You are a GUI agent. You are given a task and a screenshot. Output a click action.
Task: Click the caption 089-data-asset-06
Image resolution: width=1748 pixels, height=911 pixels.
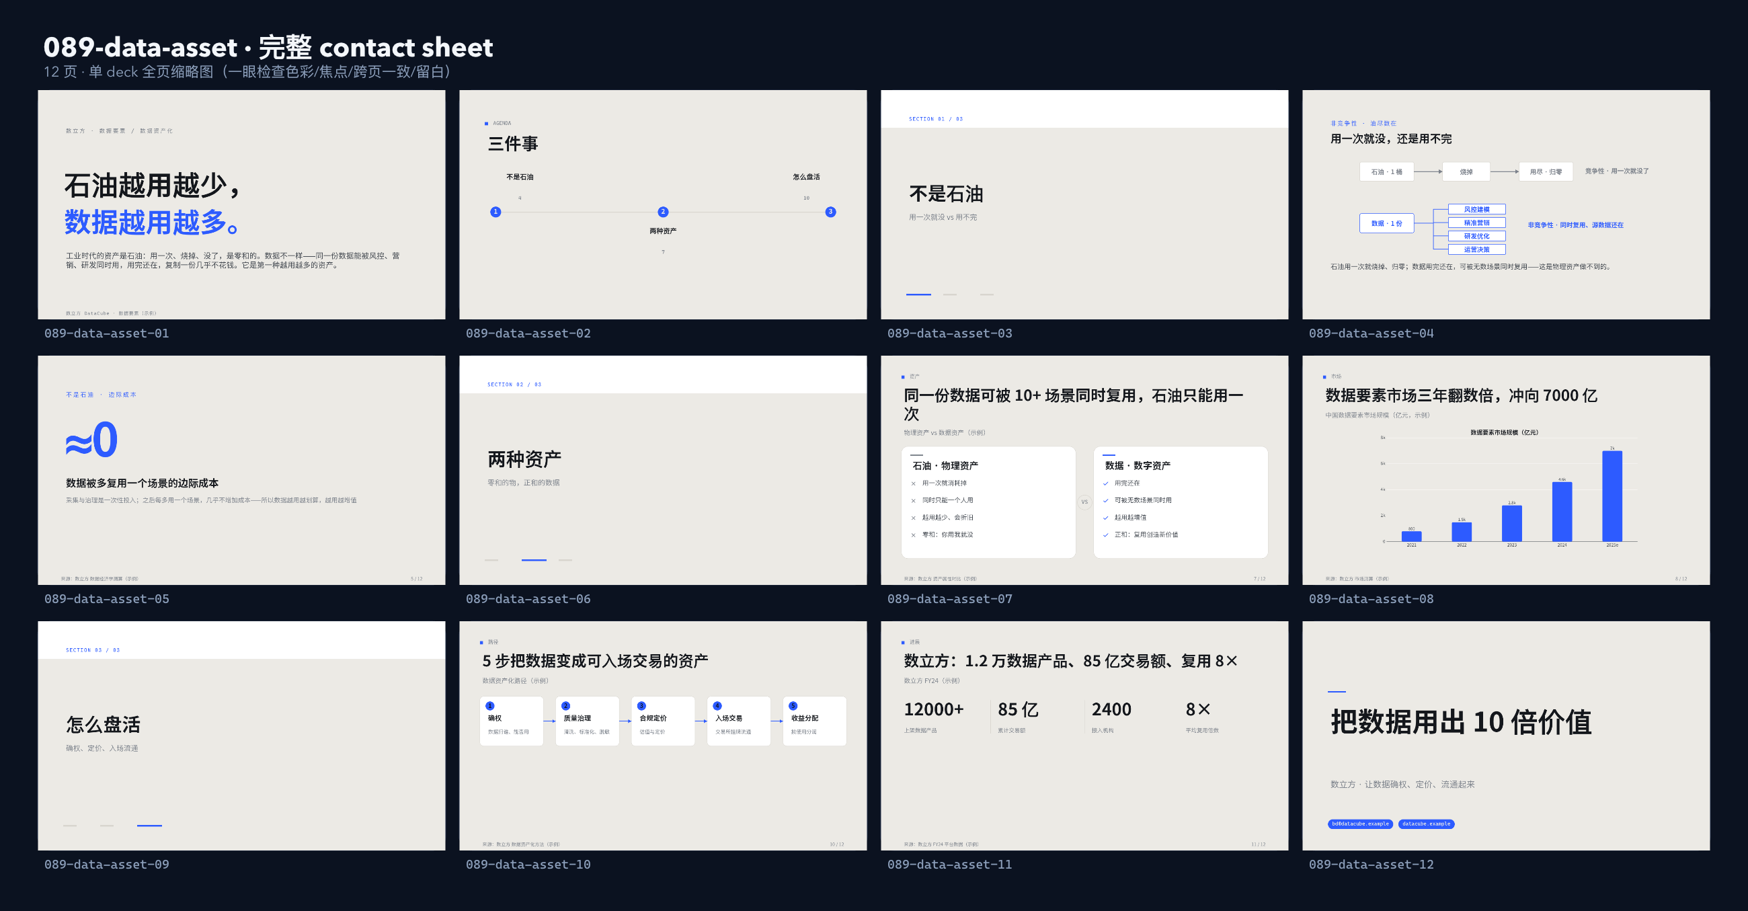pyautogui.click(x=528, y=599)
